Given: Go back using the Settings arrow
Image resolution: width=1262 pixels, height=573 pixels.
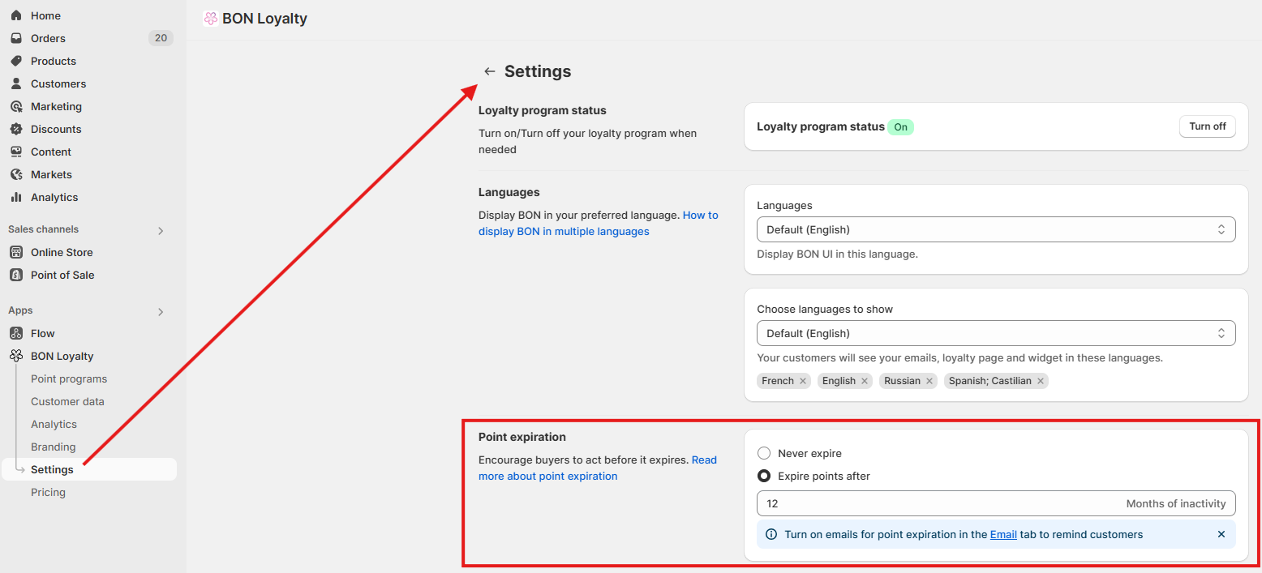Looking at the screenshot, I should point(489,71).
